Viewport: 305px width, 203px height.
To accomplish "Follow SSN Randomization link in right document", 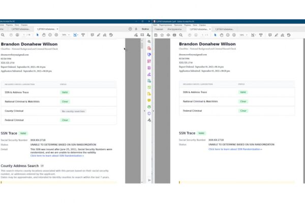I will point(235,149).
